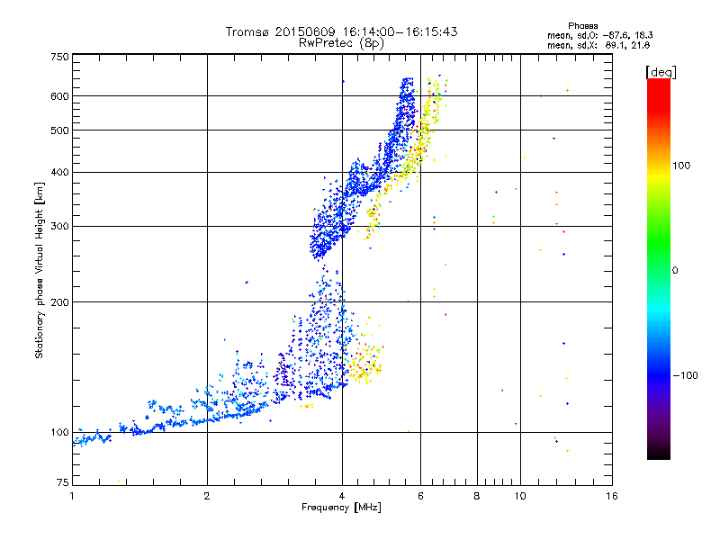Click the x-axis tick label 4
This screenshot has width=720, height=540.
[342, 496]
